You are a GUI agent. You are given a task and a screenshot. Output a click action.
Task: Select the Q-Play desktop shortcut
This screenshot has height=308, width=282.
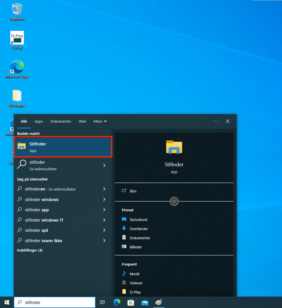coord(17,40)
